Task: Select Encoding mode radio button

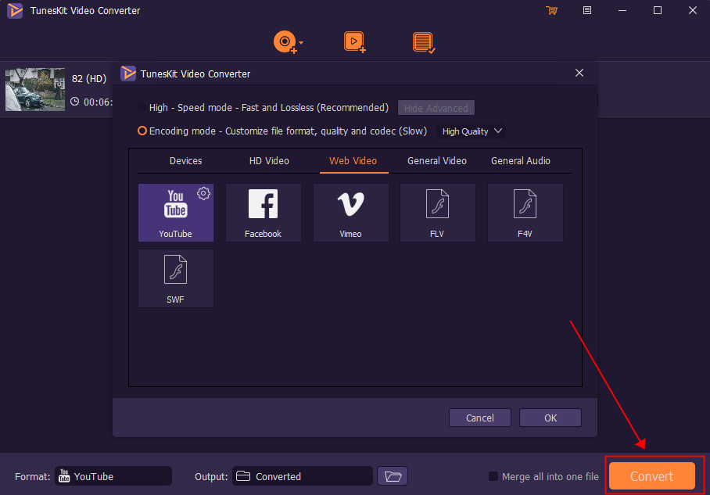Action: pyautogui.click(x=142, y=131)
